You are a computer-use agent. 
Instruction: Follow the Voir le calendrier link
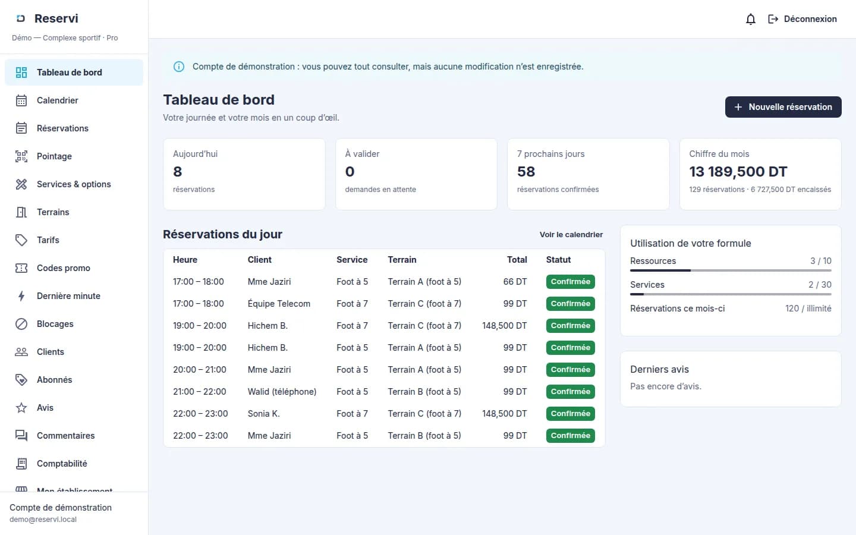point(571,235)
